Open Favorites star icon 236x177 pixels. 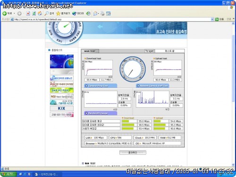(x=58, y=14)
